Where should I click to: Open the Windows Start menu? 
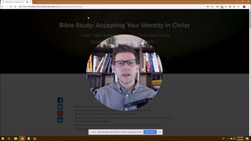click(x=3, y=139)
